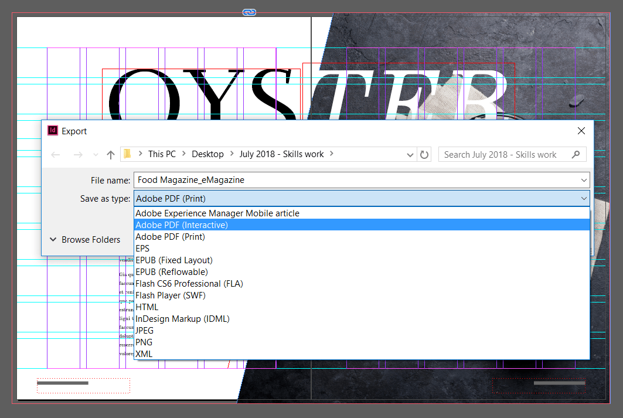Choose InDesign Markup (IDML) format
623x418 pixels.
pyautogui.click(x=362, y=319)
